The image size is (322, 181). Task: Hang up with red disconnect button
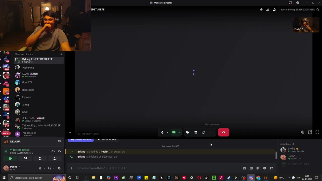point(224,132)
